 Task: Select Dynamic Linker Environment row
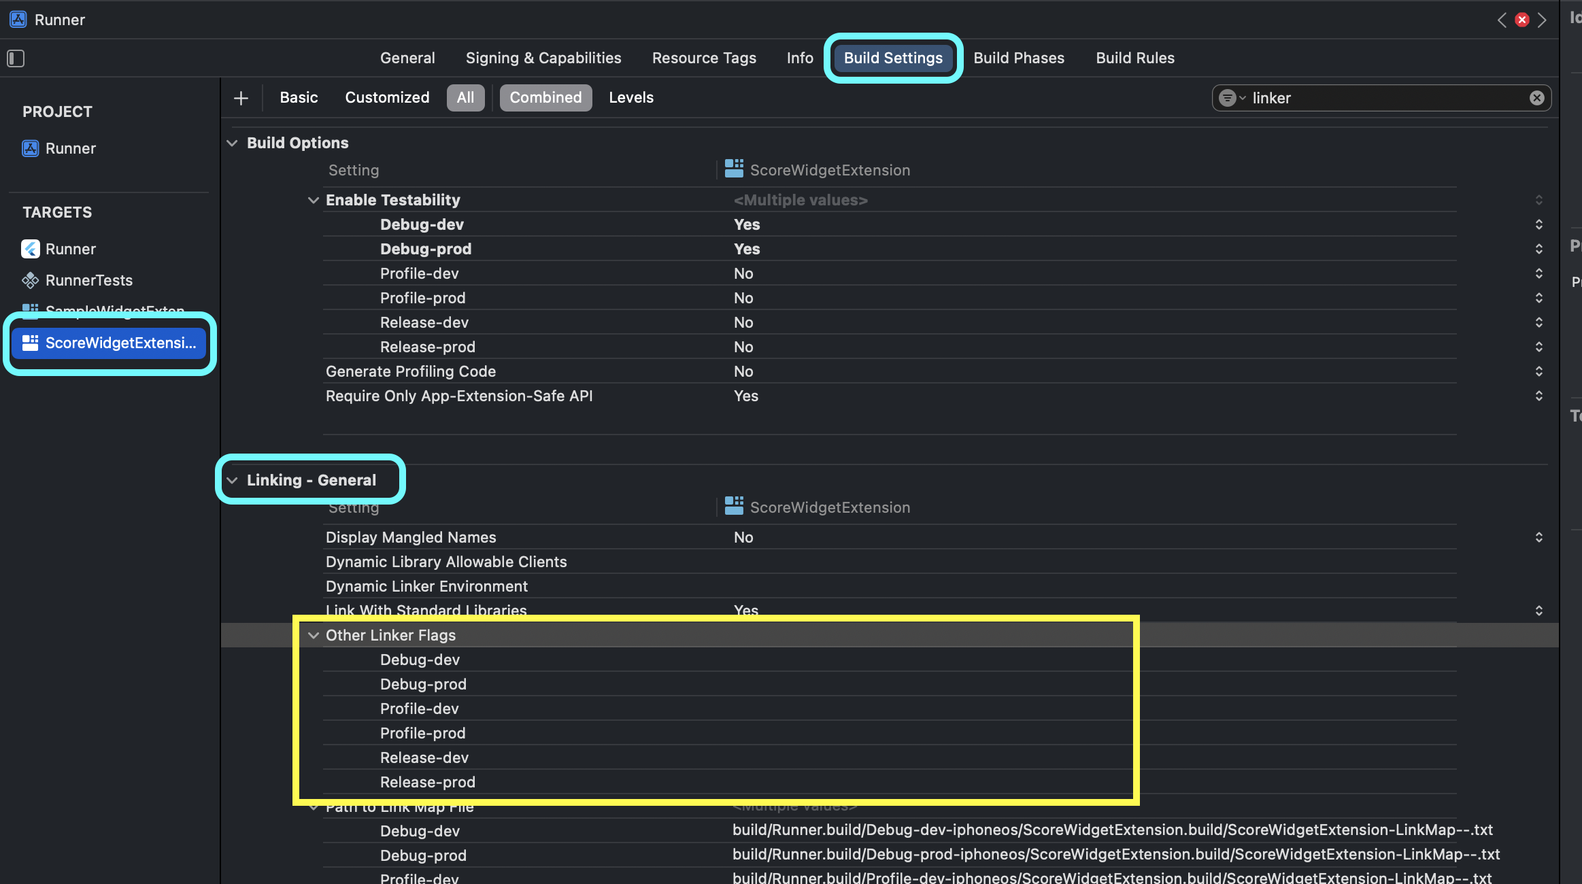click(890, 586)
